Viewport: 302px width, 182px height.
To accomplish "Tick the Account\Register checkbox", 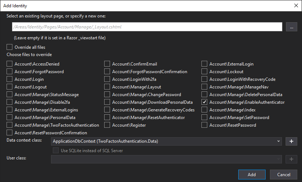I will click(x=107, y=125).
